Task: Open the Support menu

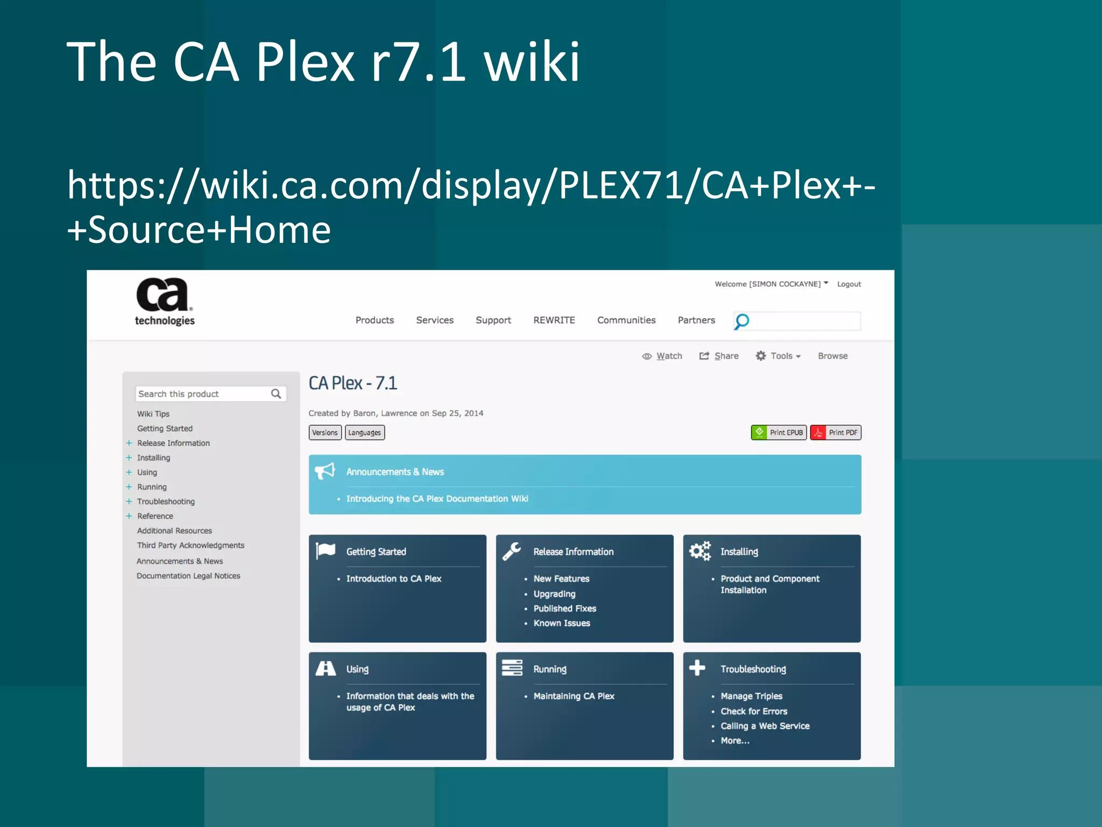Action: tap(493, 320)
